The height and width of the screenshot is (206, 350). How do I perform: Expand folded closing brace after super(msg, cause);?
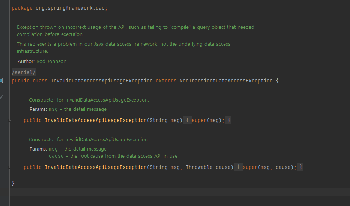click(300, 167)
